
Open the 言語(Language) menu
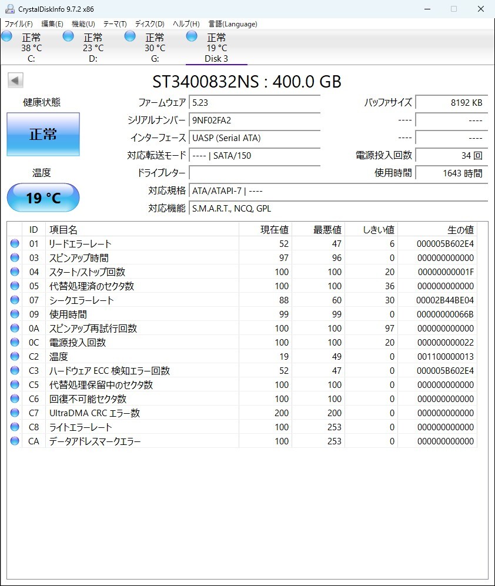point(233,24)
